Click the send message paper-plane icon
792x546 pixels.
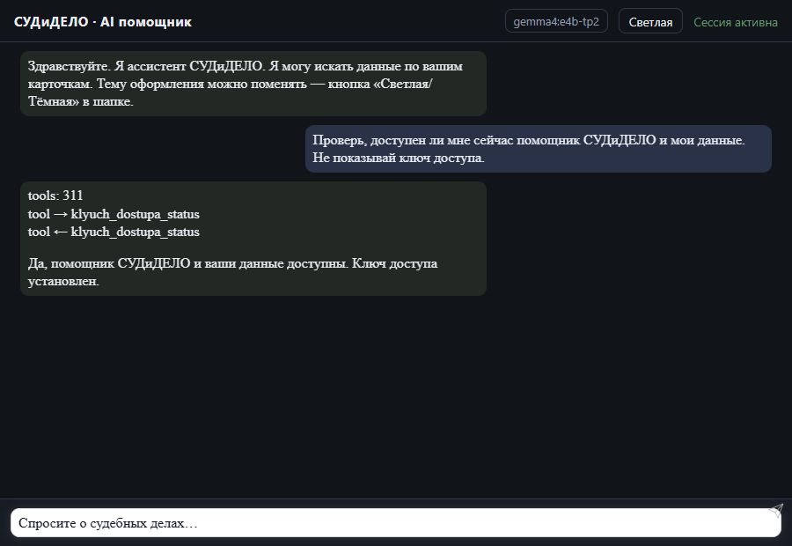pos(776,510)
